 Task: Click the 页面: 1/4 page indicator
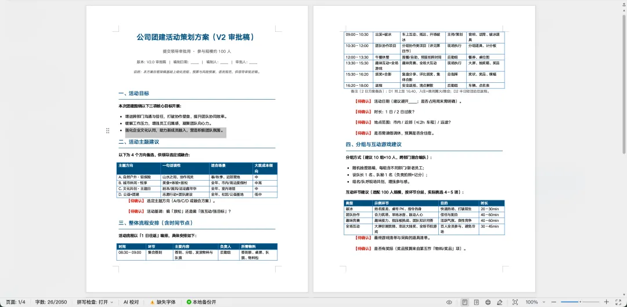tap(16, 302)
